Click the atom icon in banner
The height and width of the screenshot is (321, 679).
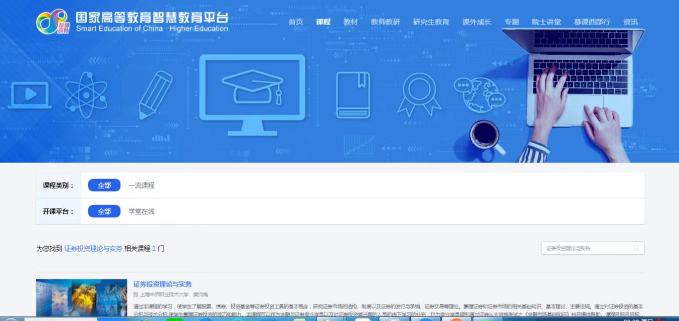[x=86, y=94]
